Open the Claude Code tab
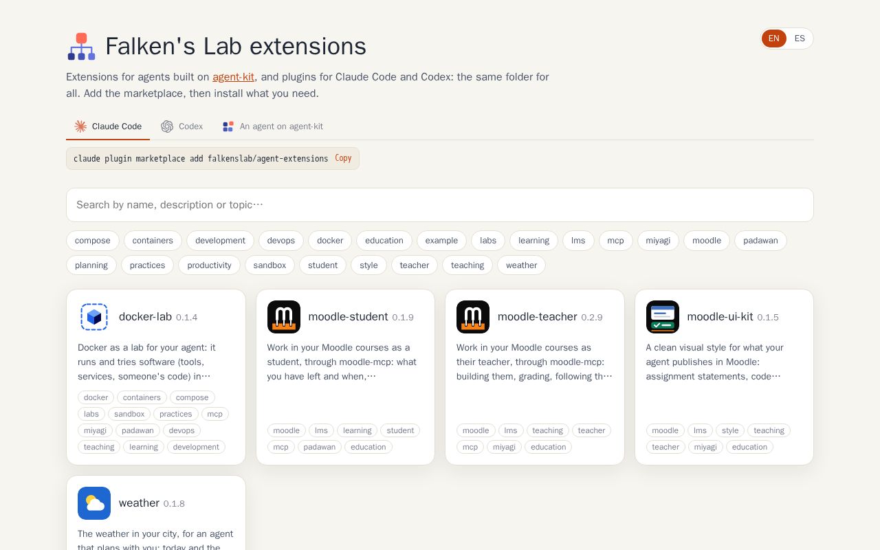The height and width of the screenshot is (550, 880). (x=108, y=126)
